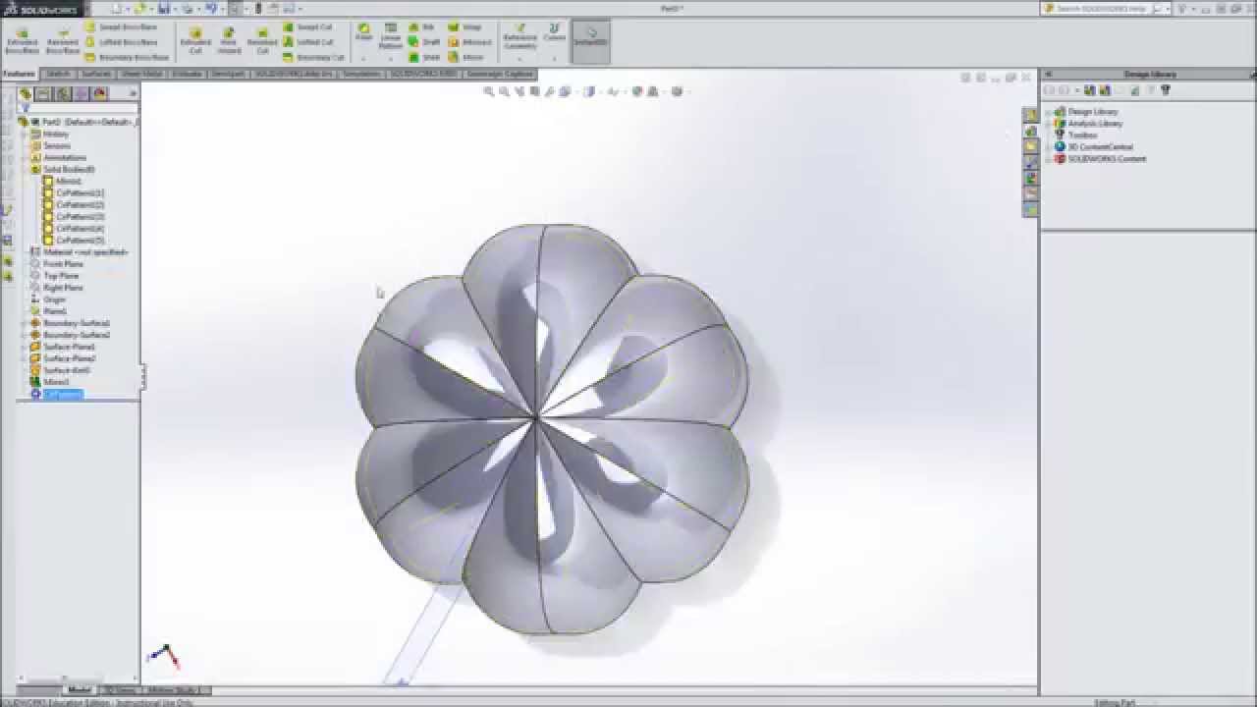Open the PropertyManager tab
Image resolution: width=1257 pixels, height=707 pixels.
44,94
